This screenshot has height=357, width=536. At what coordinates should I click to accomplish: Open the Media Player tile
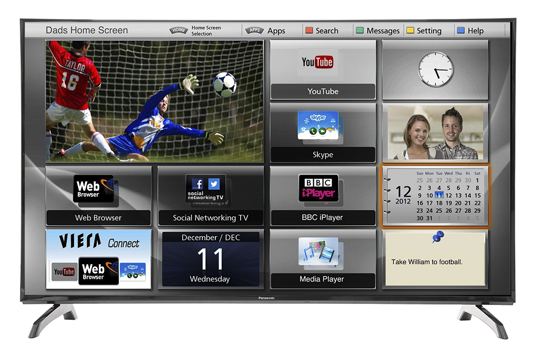point(323,259)
